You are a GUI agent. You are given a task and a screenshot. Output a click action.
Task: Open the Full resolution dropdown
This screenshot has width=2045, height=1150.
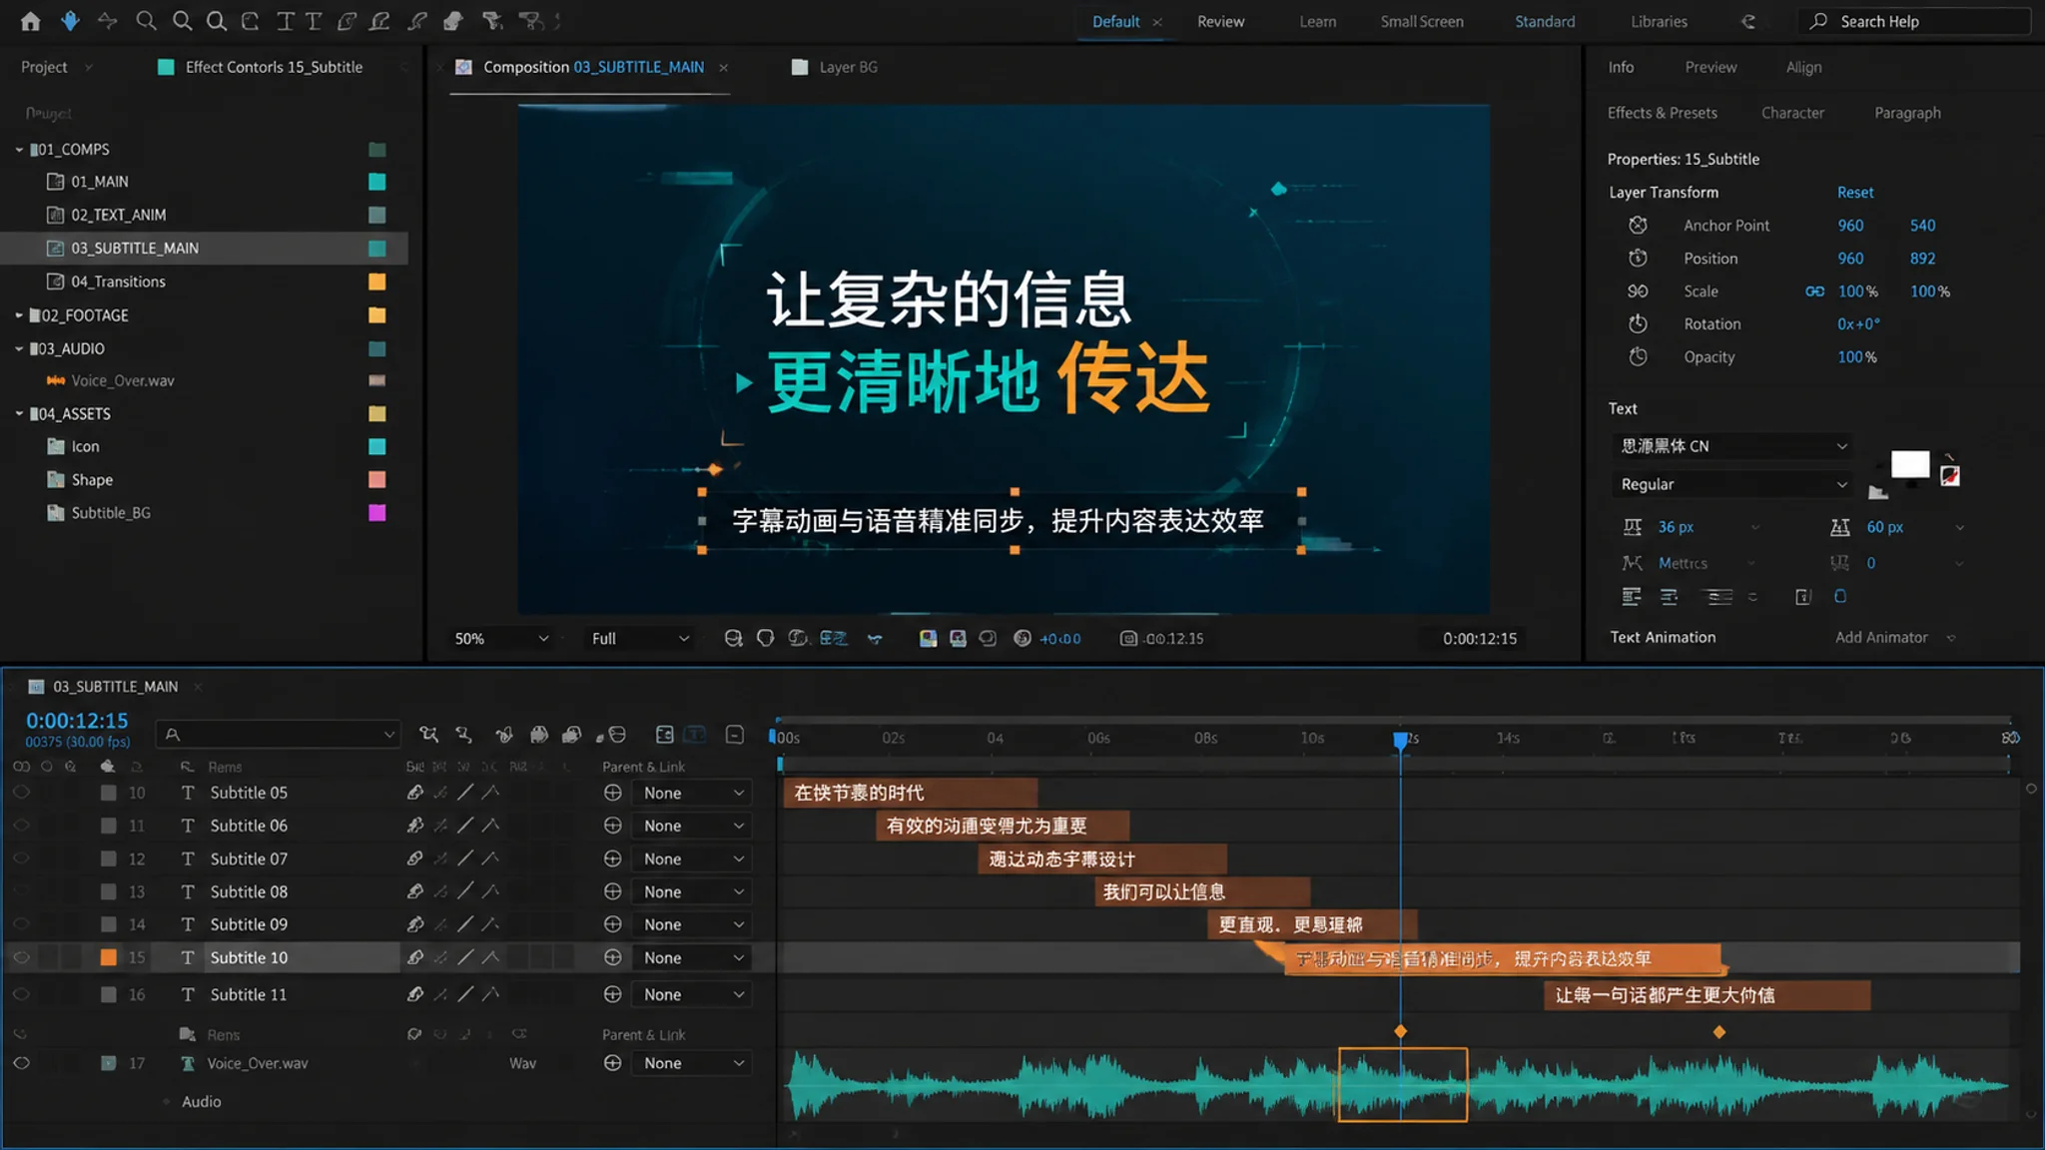click(639, 639)
